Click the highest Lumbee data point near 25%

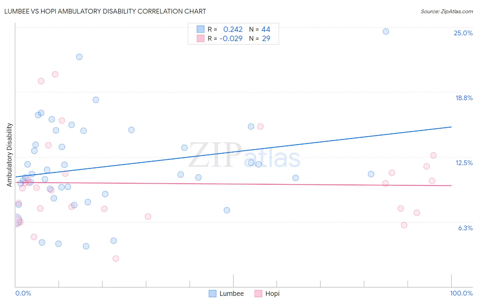[386, 31]
